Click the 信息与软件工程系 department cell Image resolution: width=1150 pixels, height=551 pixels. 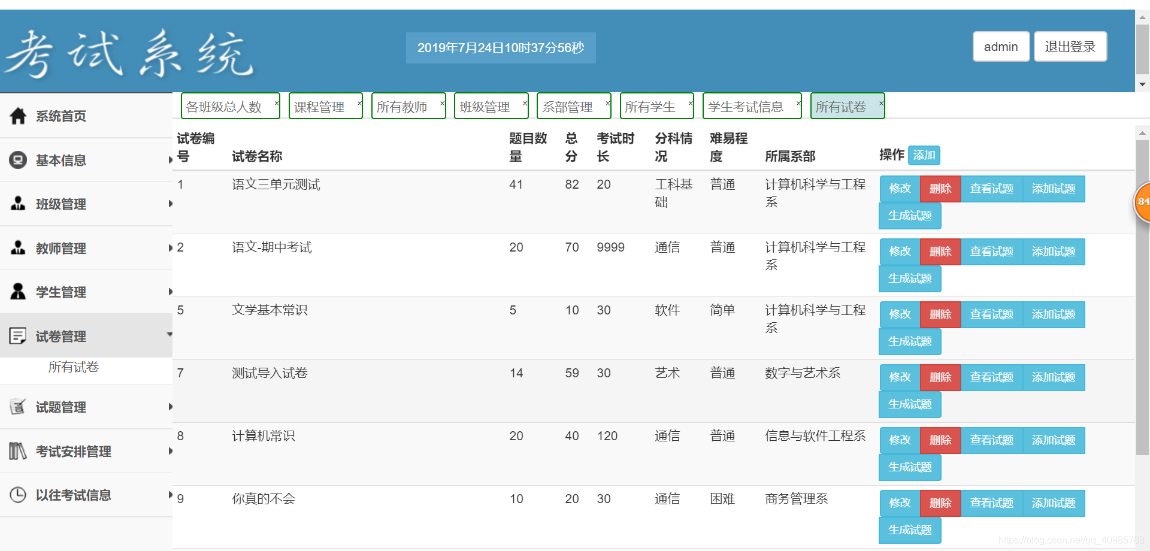click(x=815, y=436)
